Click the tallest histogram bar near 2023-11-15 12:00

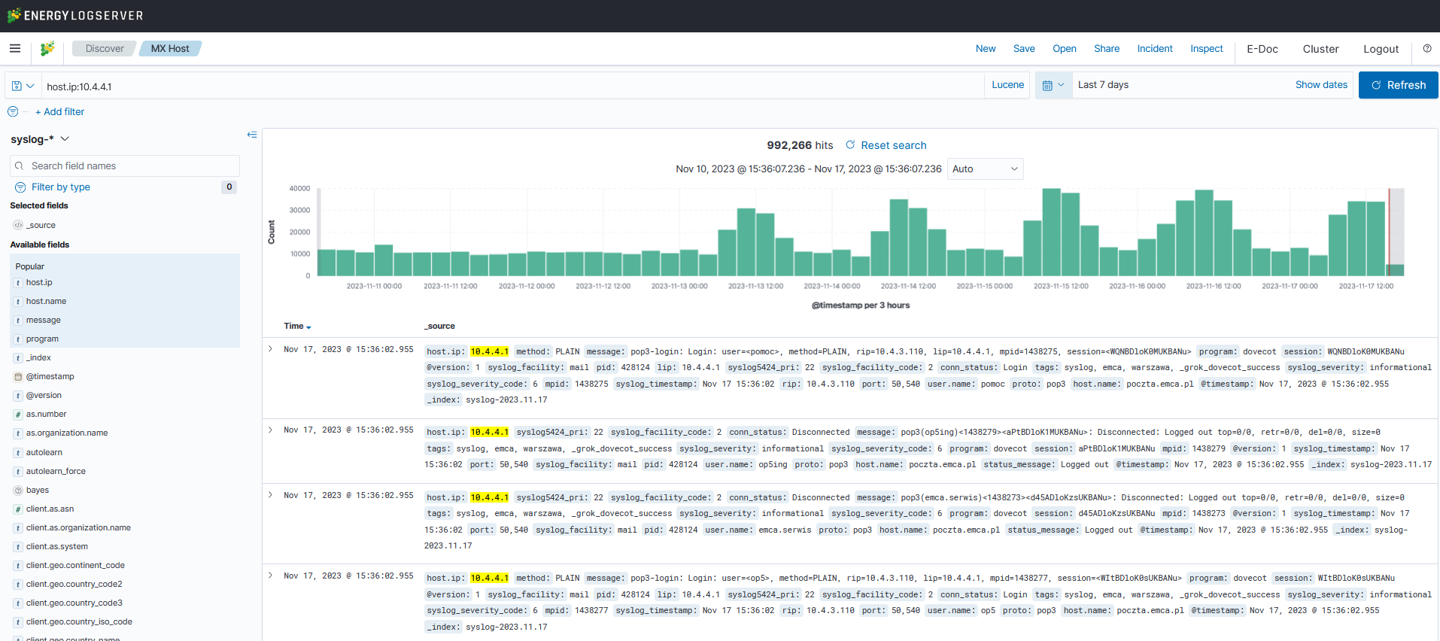pos(1051,232)
